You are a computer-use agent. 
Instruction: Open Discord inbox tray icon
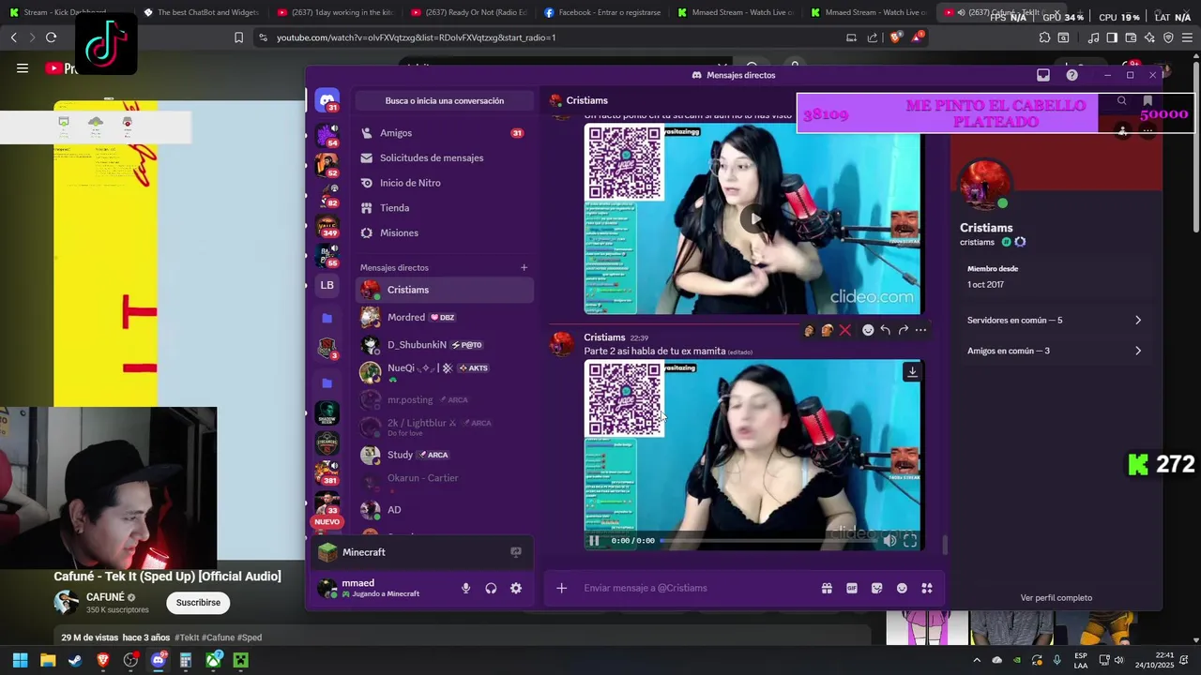(x=1043, y=75)
